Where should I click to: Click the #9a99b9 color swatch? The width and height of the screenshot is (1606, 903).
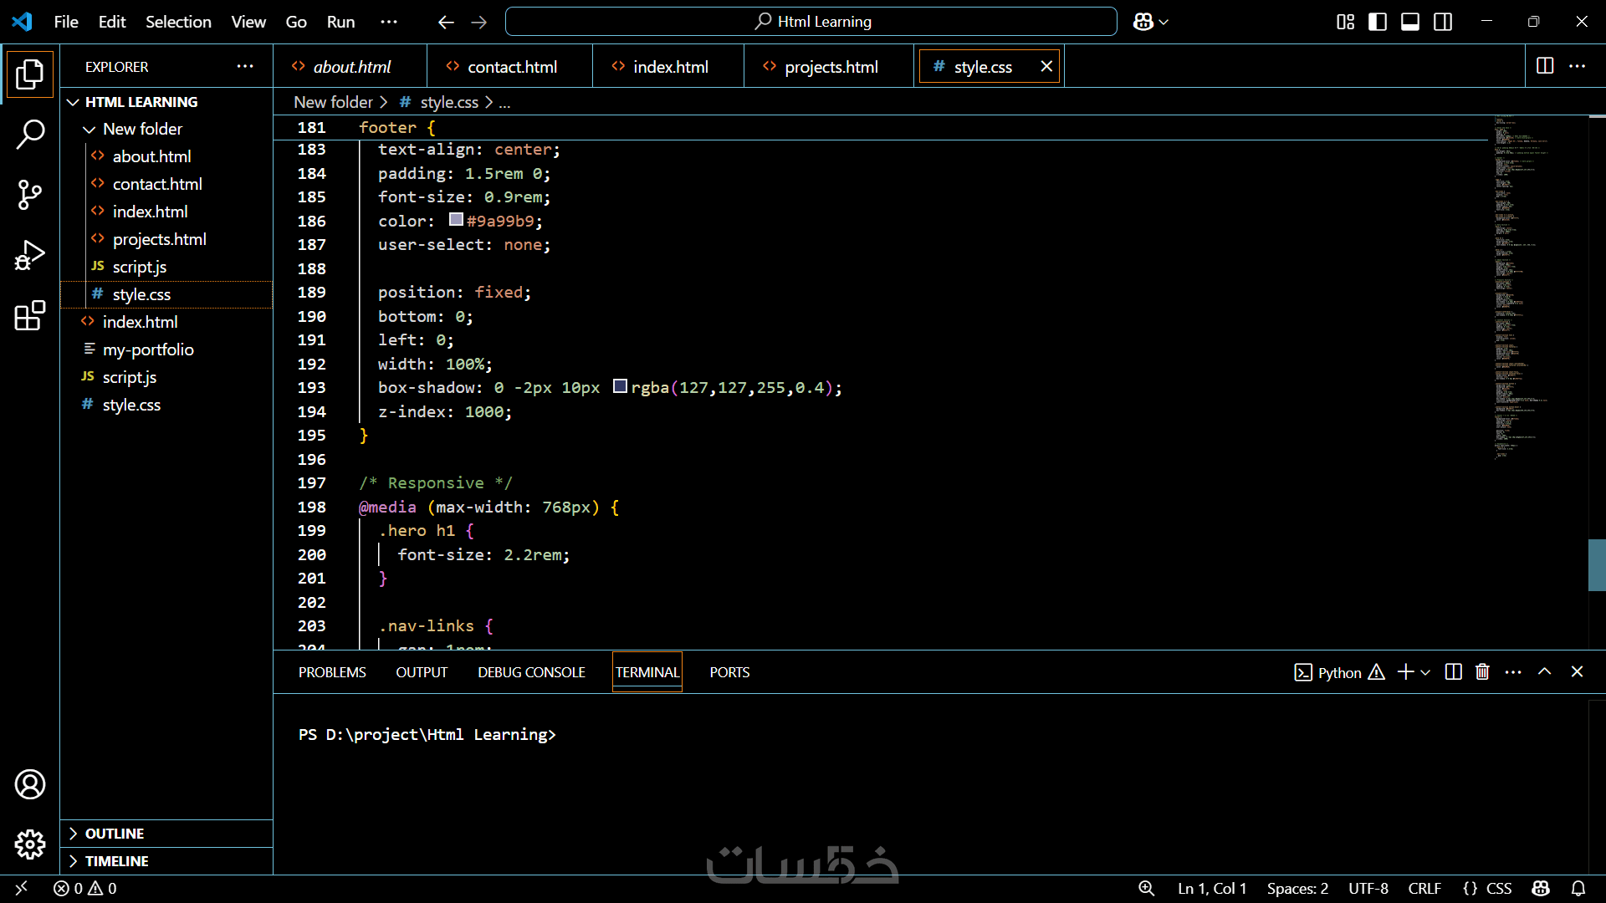coord(456,220)
